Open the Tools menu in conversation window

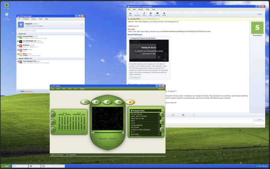(148, 9)
